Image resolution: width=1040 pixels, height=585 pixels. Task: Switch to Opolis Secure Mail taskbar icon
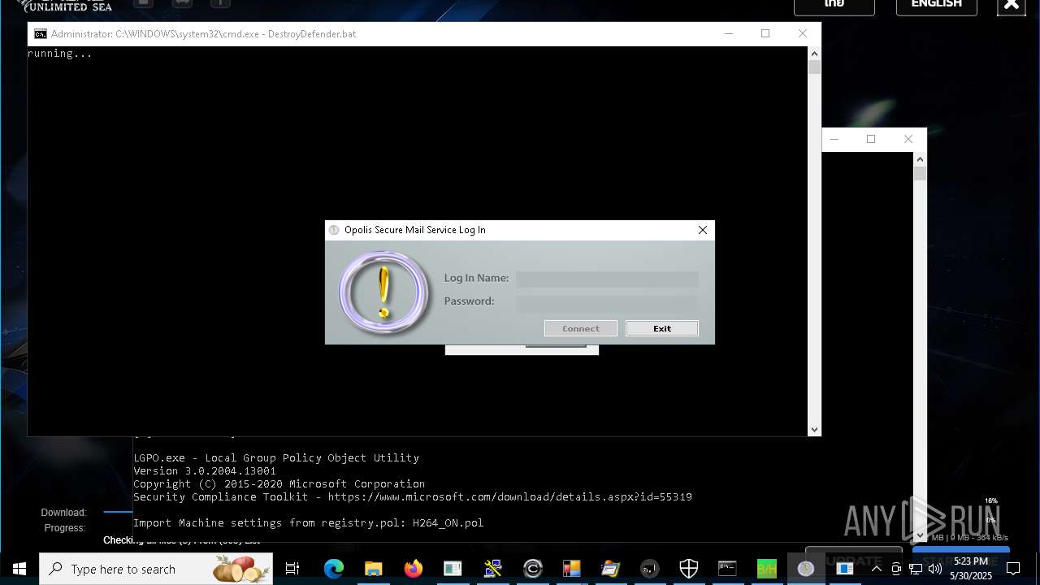(x=806, y=569)
